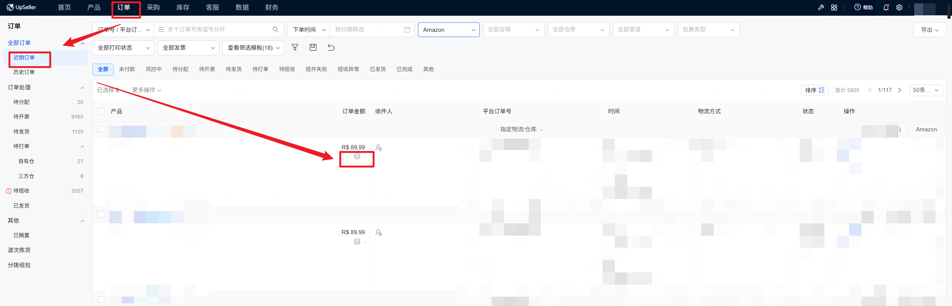Check the first order row checkbox
The height and width of the screenshot is (306, 952).
(x=101, y=129)
